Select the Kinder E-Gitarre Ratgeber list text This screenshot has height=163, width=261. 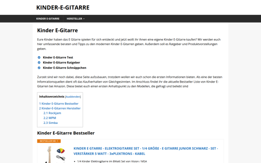pos(61,63)
